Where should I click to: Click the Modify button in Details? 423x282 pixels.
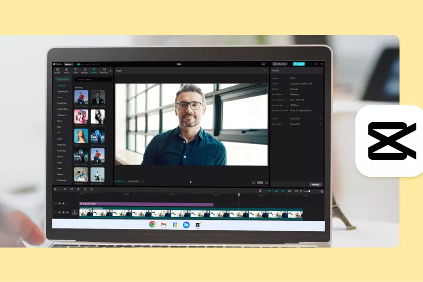315,185
